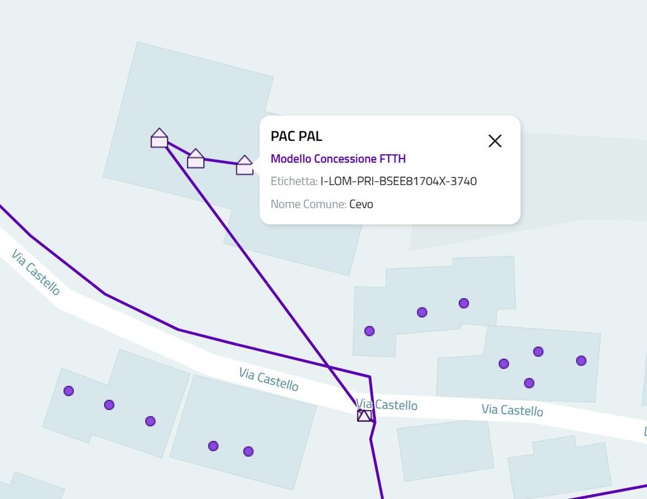Select the middle house marker of the three
The width and height of the screenshot is (647, 499).
point(196,159)
